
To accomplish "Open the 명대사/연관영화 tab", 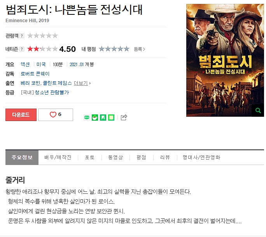I will point(201,157).
